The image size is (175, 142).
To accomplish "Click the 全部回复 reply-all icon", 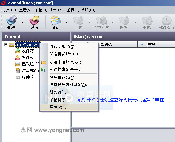I will point(101,21).
